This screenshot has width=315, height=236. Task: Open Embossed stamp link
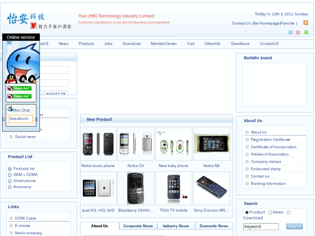[x=266, y=169]
